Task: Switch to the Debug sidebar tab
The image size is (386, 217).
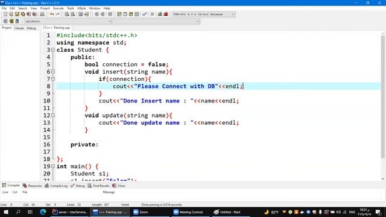Action: click(x=31, y=28)
